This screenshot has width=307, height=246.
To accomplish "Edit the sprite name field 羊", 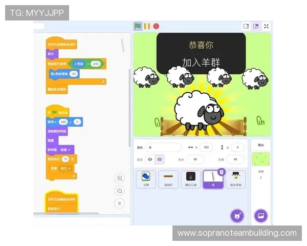I will point(163,147).
